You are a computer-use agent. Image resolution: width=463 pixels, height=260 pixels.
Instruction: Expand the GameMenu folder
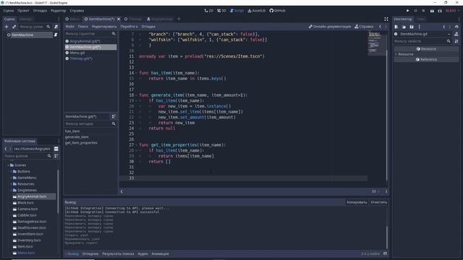(x=12, y=178)
